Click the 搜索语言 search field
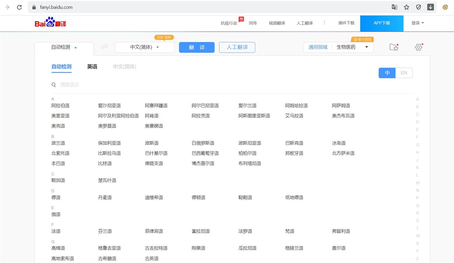The width and height of the screenshot is (454, 263). click(233, 85)
